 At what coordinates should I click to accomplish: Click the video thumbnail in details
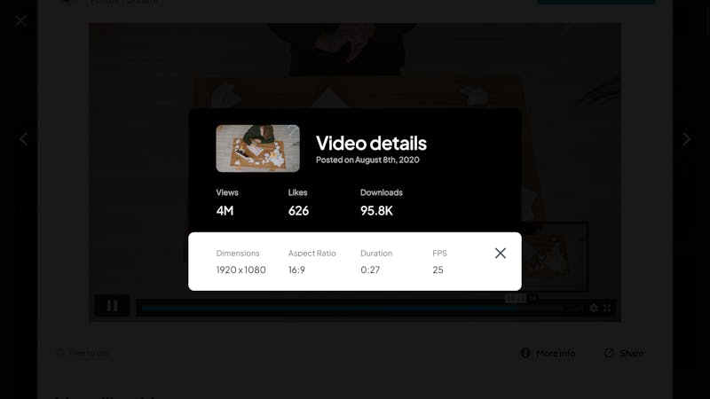point(257,148)
